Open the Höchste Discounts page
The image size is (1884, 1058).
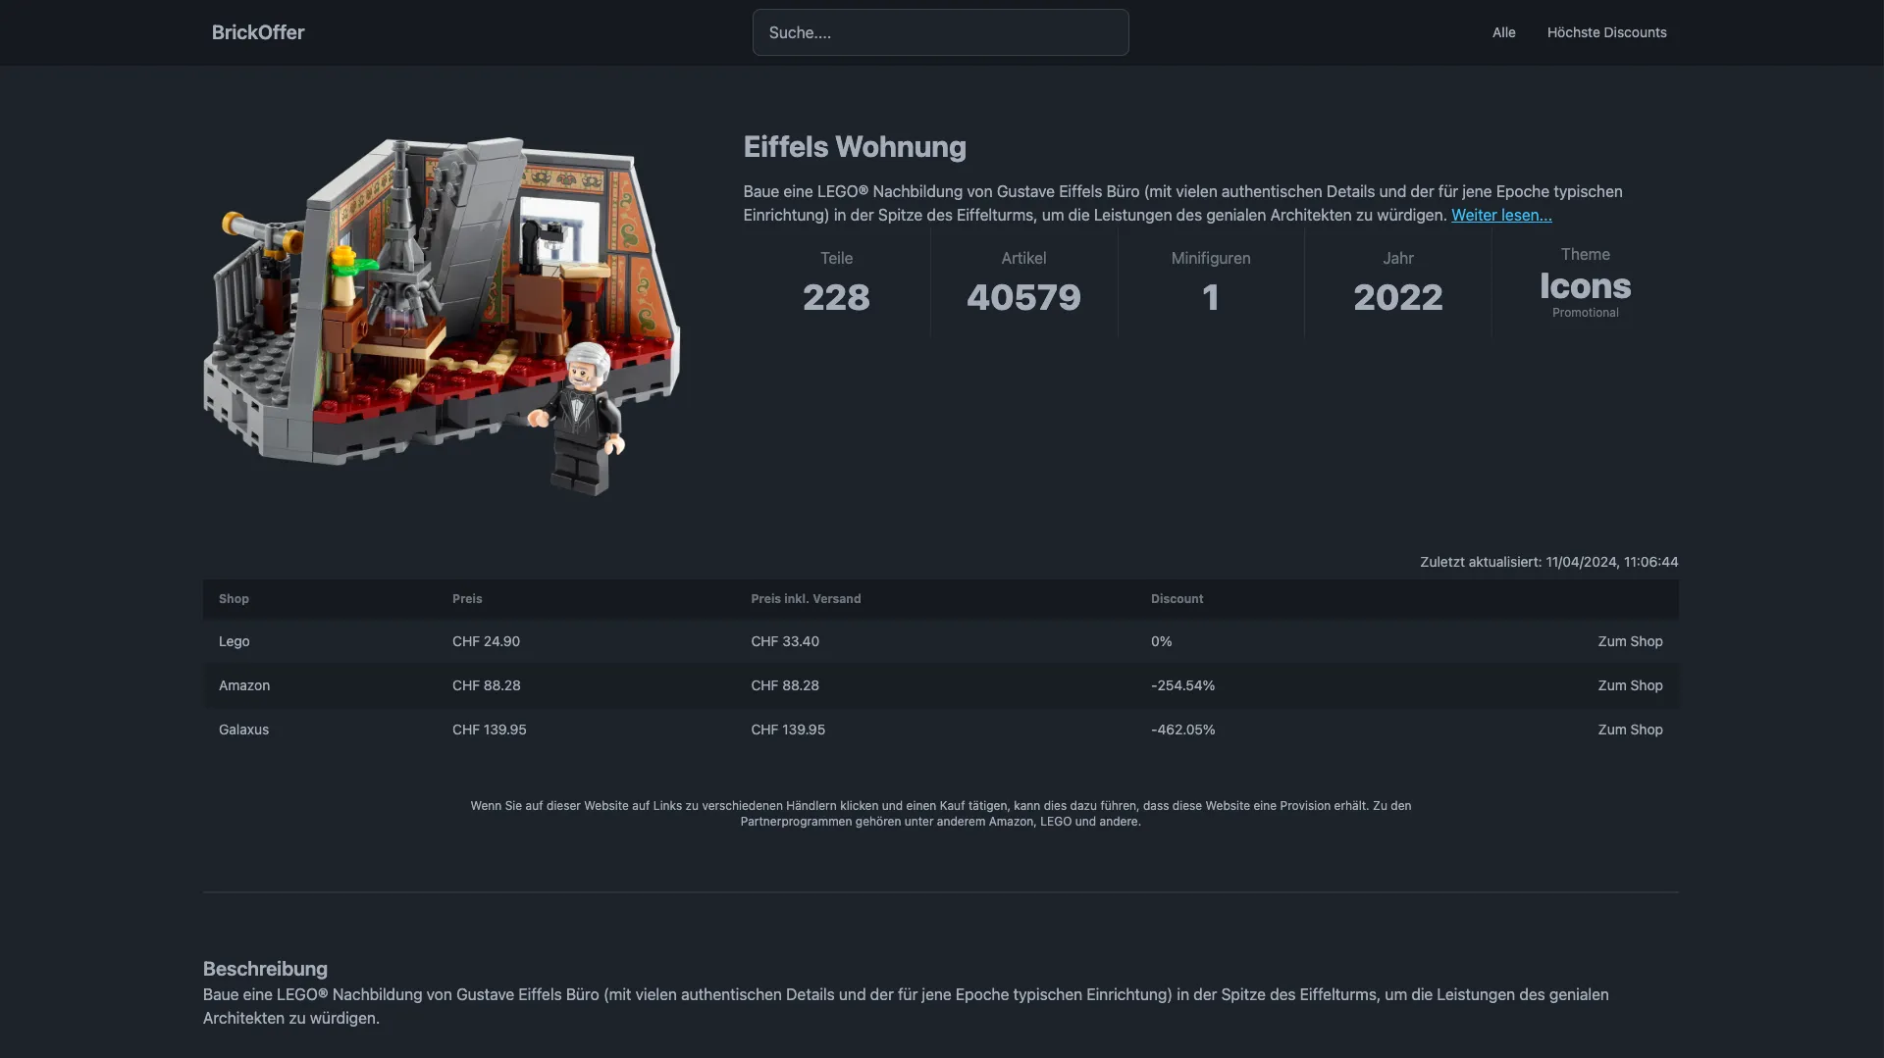(x=1606, y=32)
